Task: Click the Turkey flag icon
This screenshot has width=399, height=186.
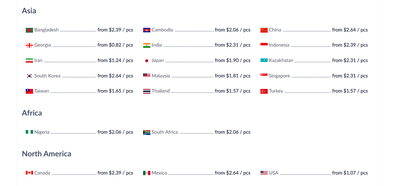Action: click(x=264, y=91)
